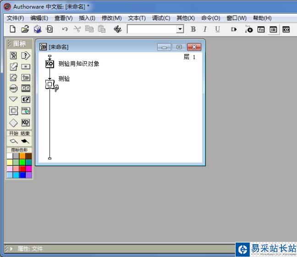Image resolution: width=297 pixels, height=257 pixels.
Task: Expand the 属性: 文件 properties panel
Action: [11, 249]
